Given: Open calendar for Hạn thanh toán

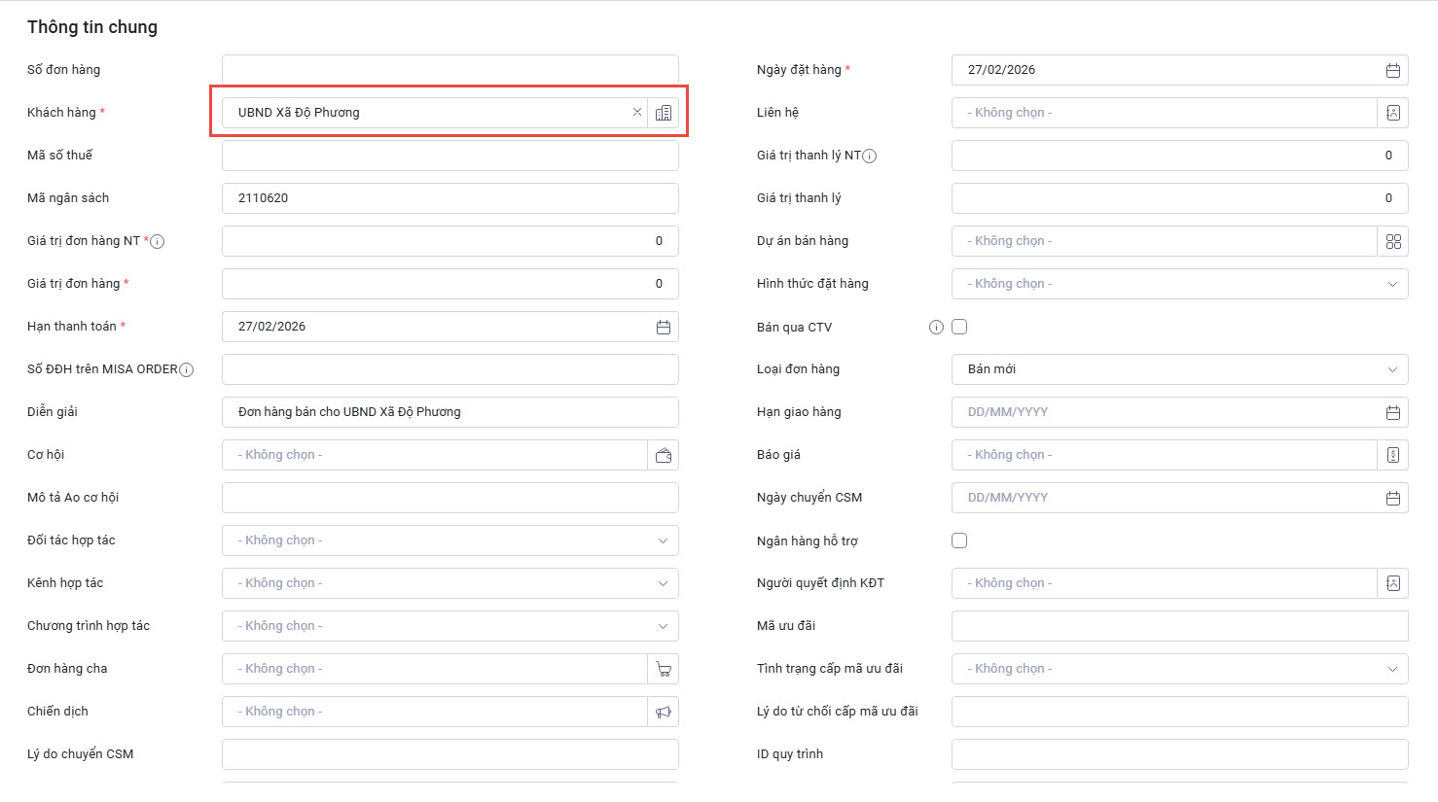Looking at the screenshot, I should [x=663, y=327].
